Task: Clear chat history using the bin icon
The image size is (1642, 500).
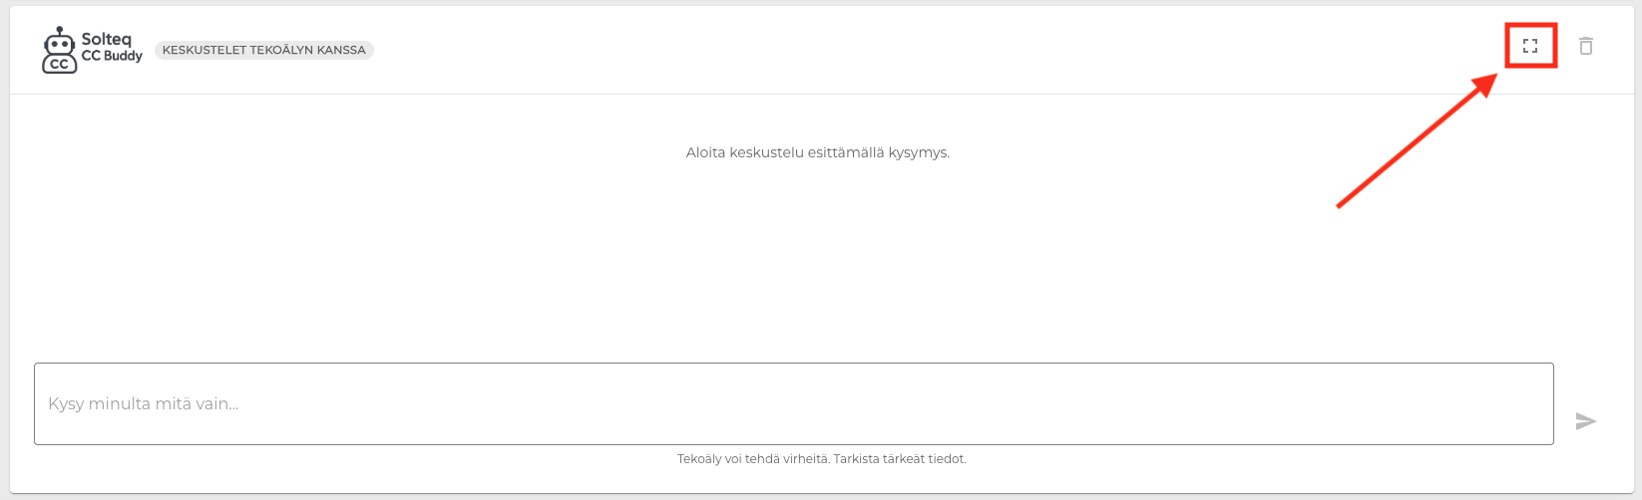Action: (1586, 46)
